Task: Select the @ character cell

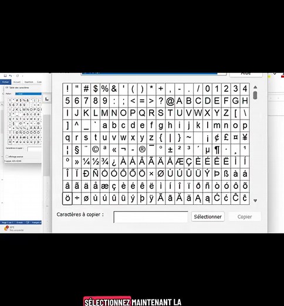Action: 170,101
